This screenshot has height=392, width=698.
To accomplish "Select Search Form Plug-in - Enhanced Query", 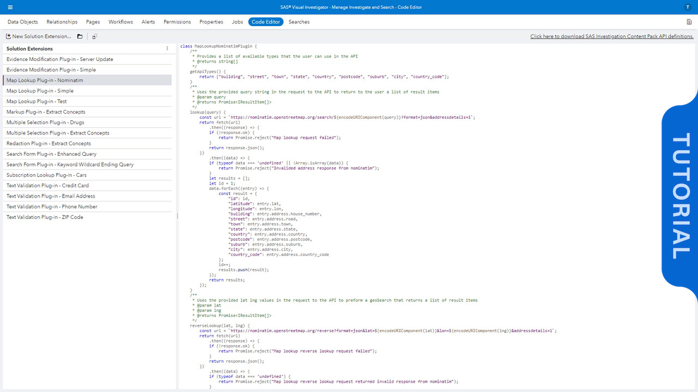I will tap(87, 154).
